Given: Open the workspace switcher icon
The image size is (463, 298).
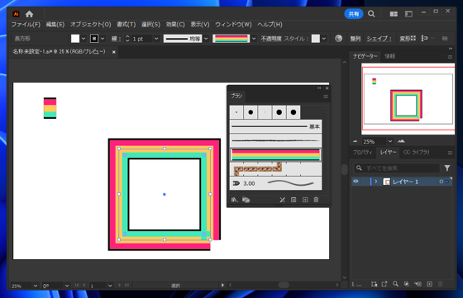Looking at the screenshot, I should pyautogui.click(x=408, y=14).
